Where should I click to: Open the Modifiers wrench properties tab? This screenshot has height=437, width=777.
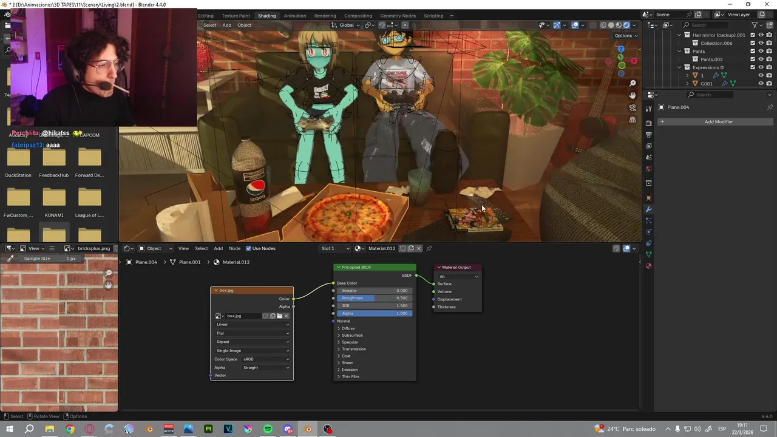coord(648,209)
